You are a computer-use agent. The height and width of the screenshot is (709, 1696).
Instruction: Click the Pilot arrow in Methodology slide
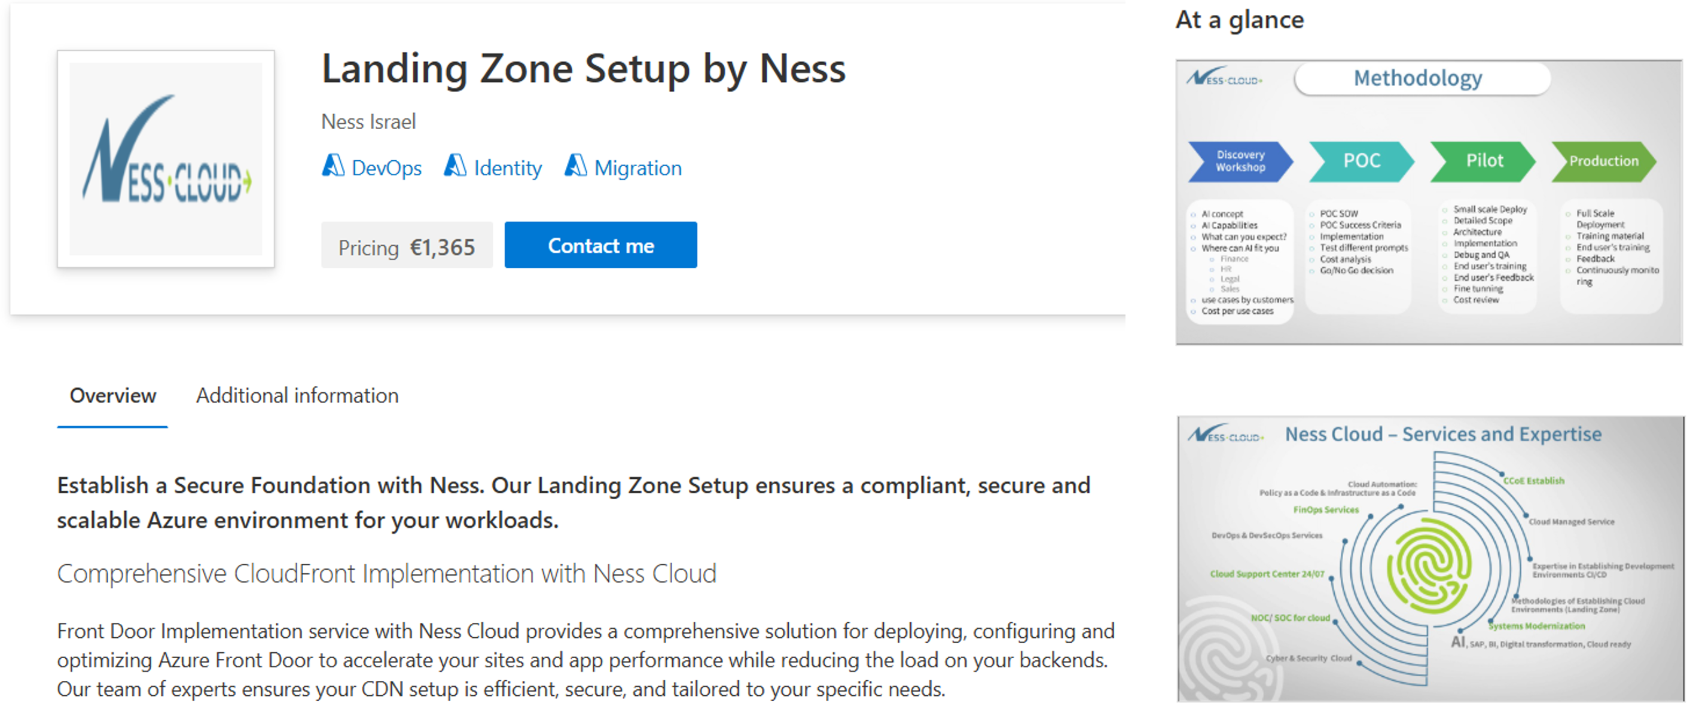coord(1483,161)
